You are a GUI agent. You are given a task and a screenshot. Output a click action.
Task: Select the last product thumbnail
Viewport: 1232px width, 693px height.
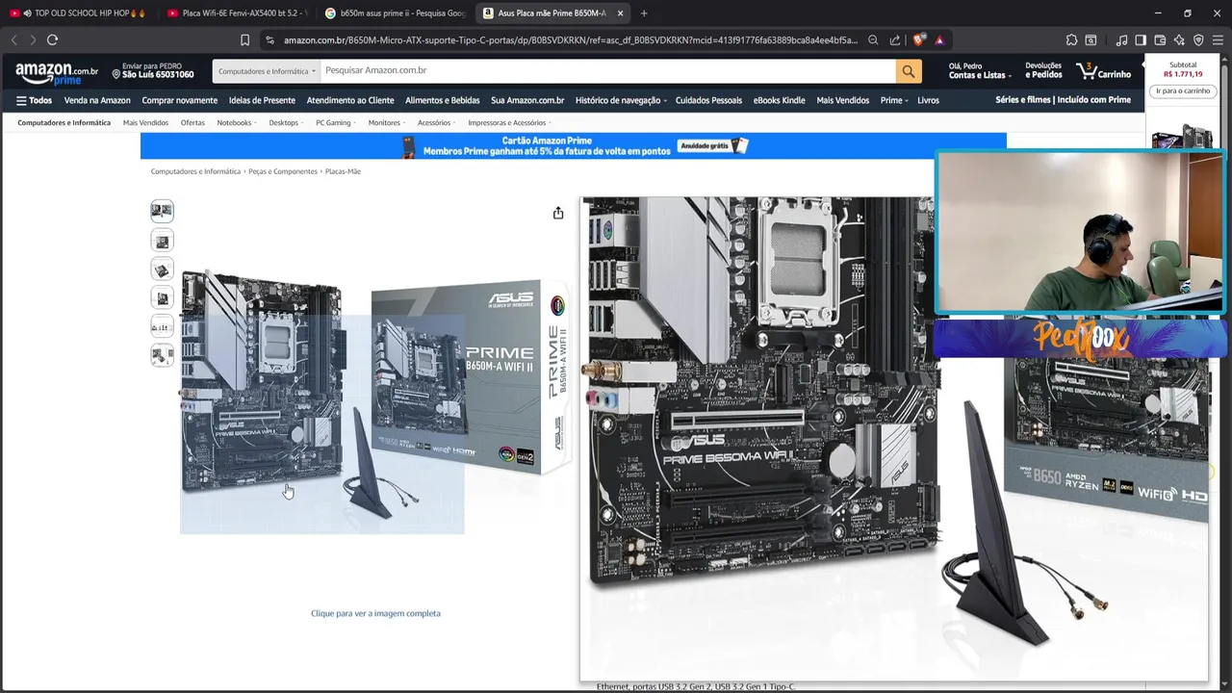[162, 355]
